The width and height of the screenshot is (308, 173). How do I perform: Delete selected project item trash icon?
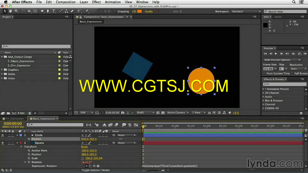[30, 113]
